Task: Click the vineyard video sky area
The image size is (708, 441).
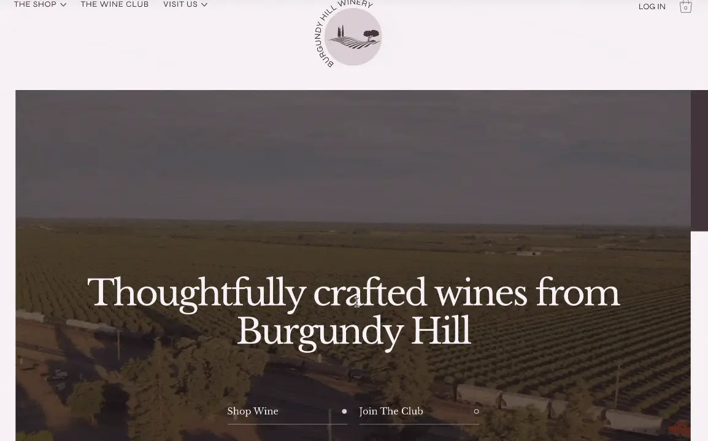Action: pos(353,153)
